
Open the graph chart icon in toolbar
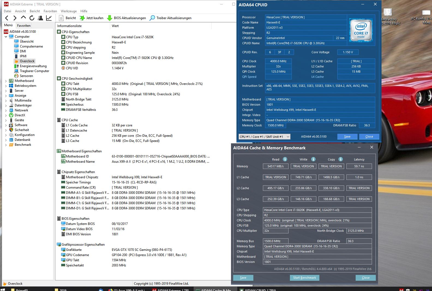click(x=49, y=18)
